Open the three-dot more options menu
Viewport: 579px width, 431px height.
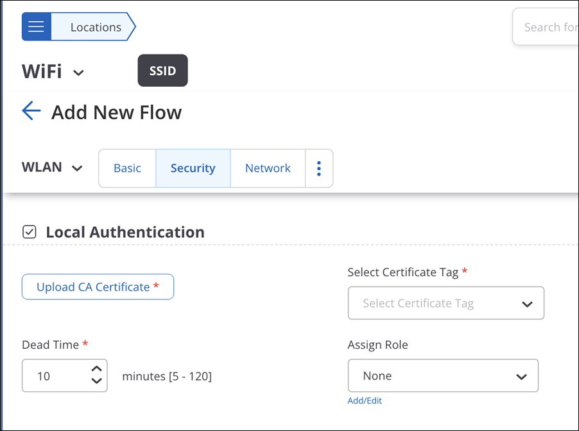point(319,168)
